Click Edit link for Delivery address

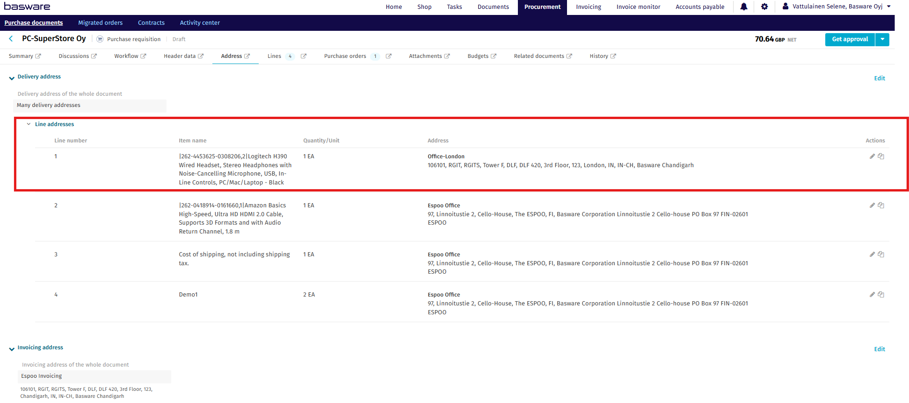point(879,78)
